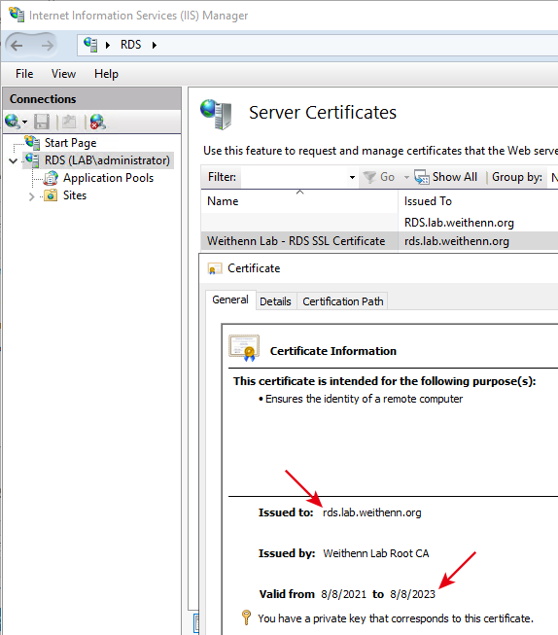The image size is (558, 635).
Task: Select RDS (LAB\administrator) server node
Action: [107, 160]
